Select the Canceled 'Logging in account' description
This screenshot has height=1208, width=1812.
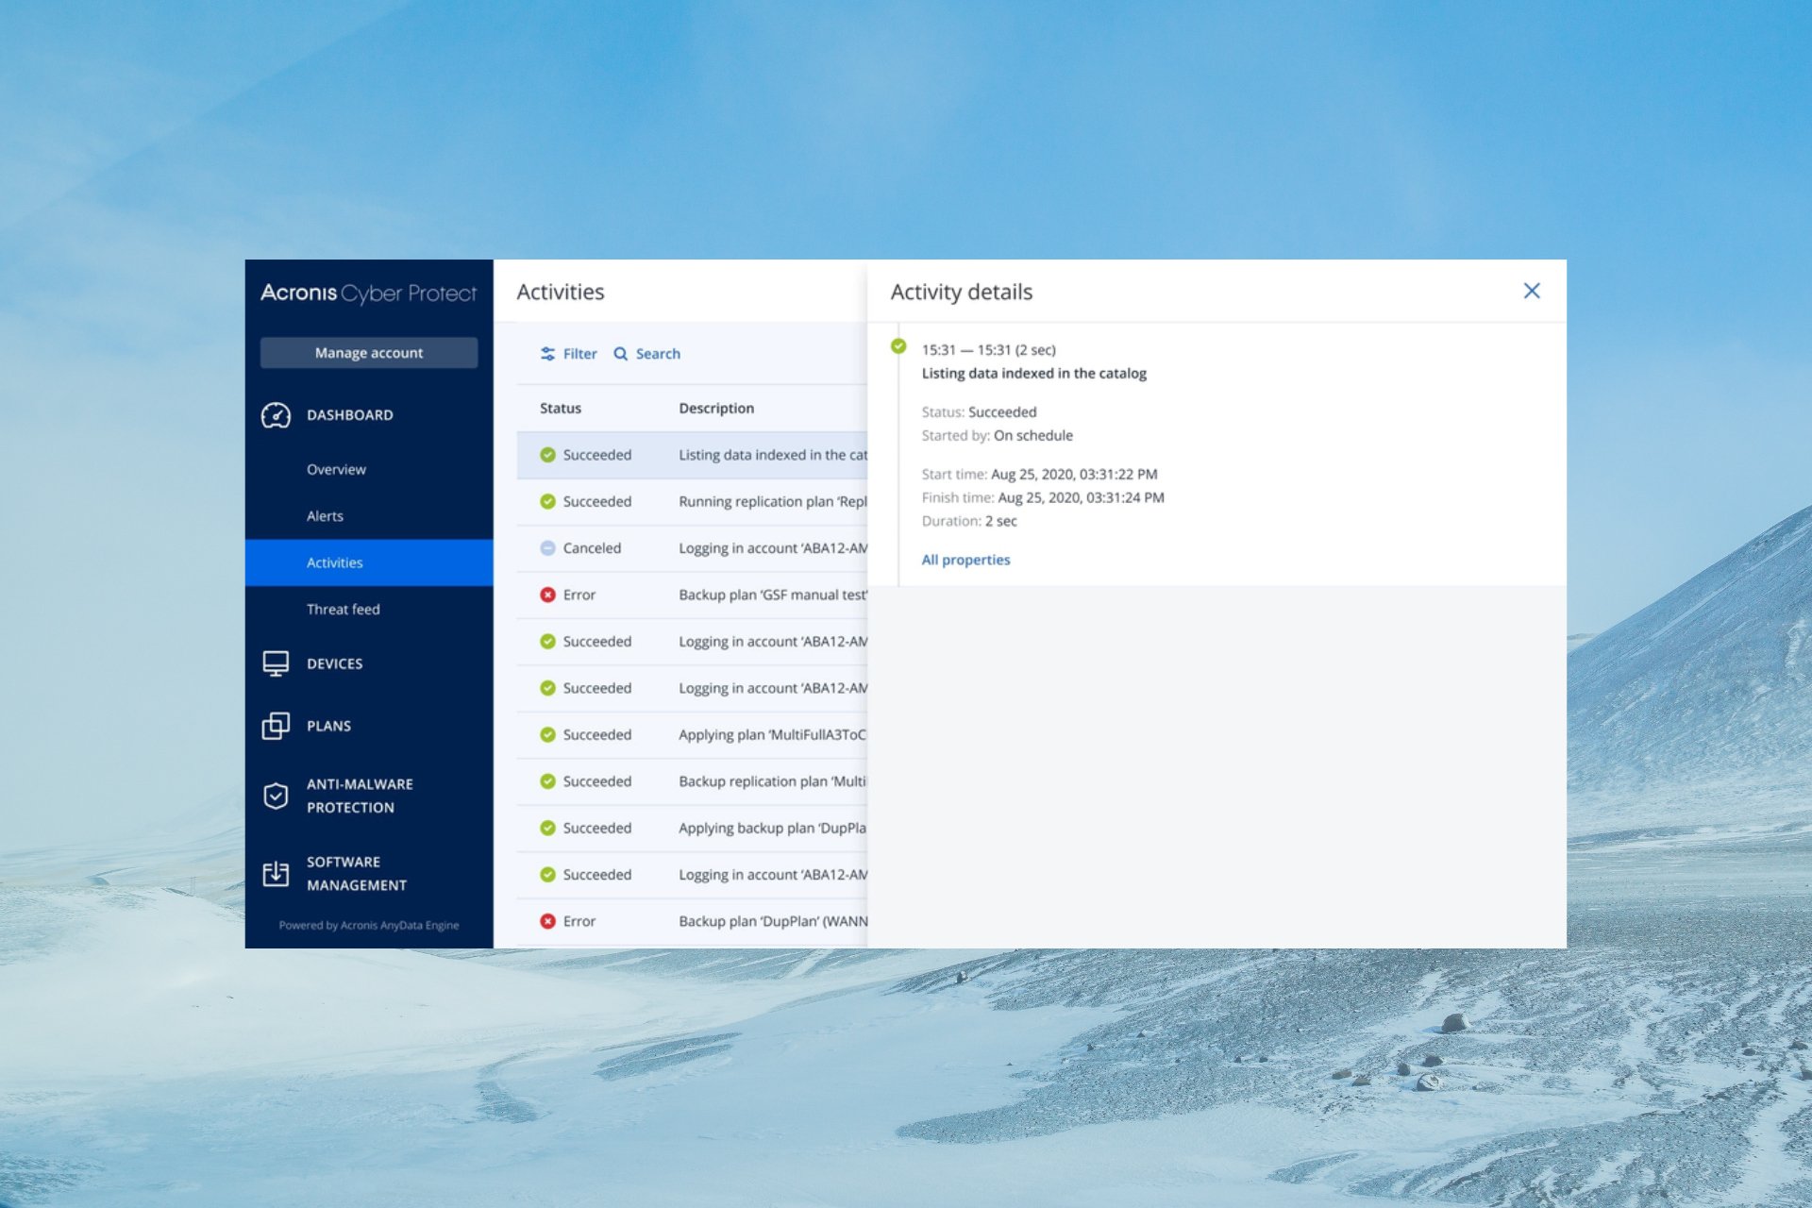(773, 548)
